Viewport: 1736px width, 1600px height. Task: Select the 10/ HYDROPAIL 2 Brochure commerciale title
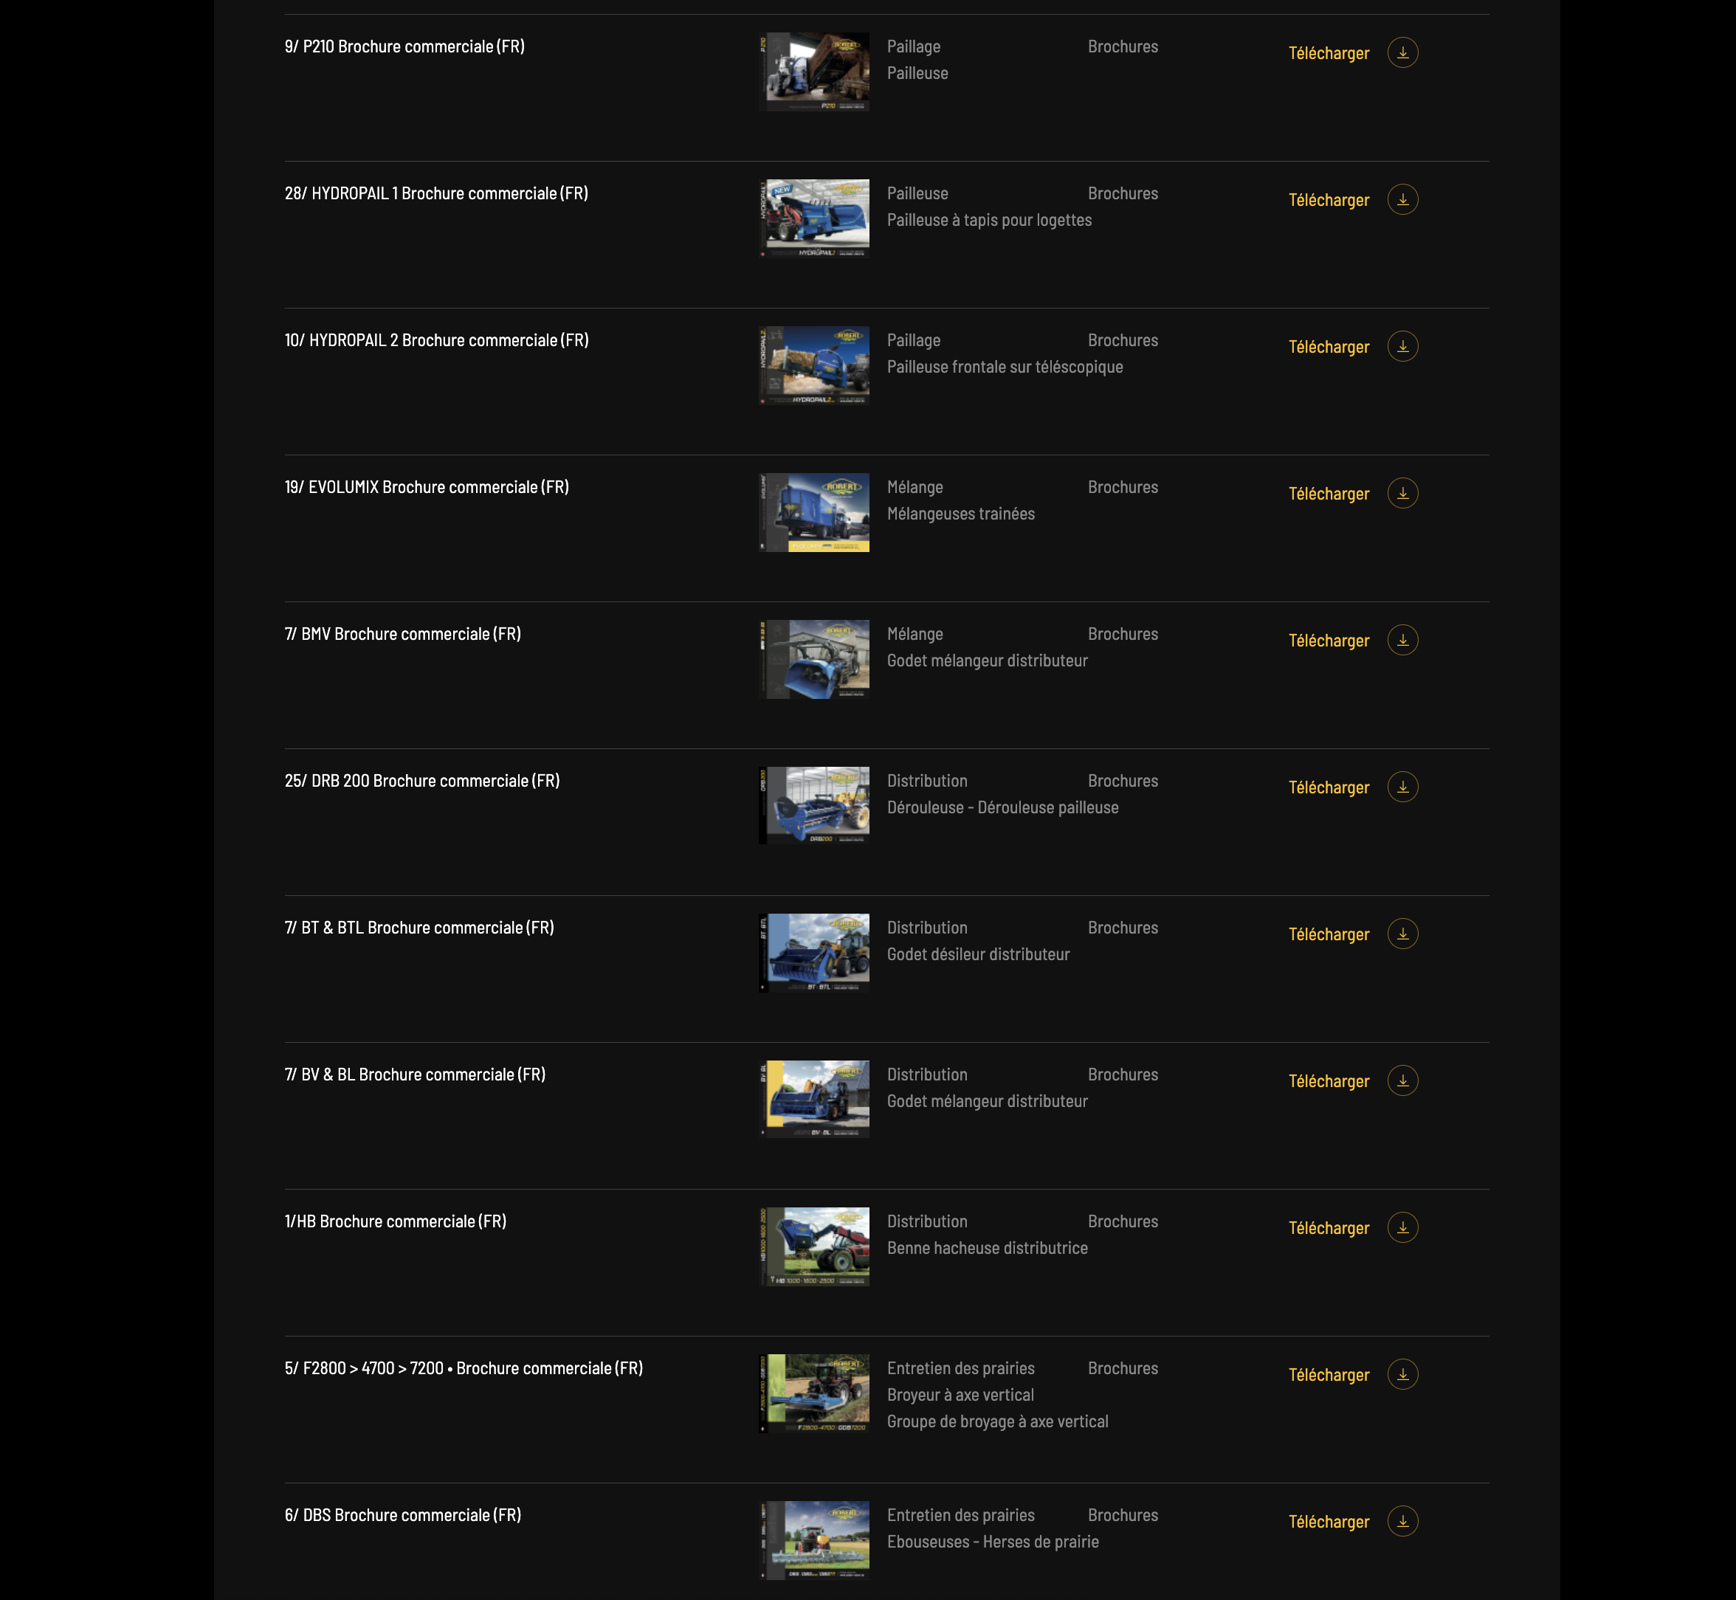point(436,340)
